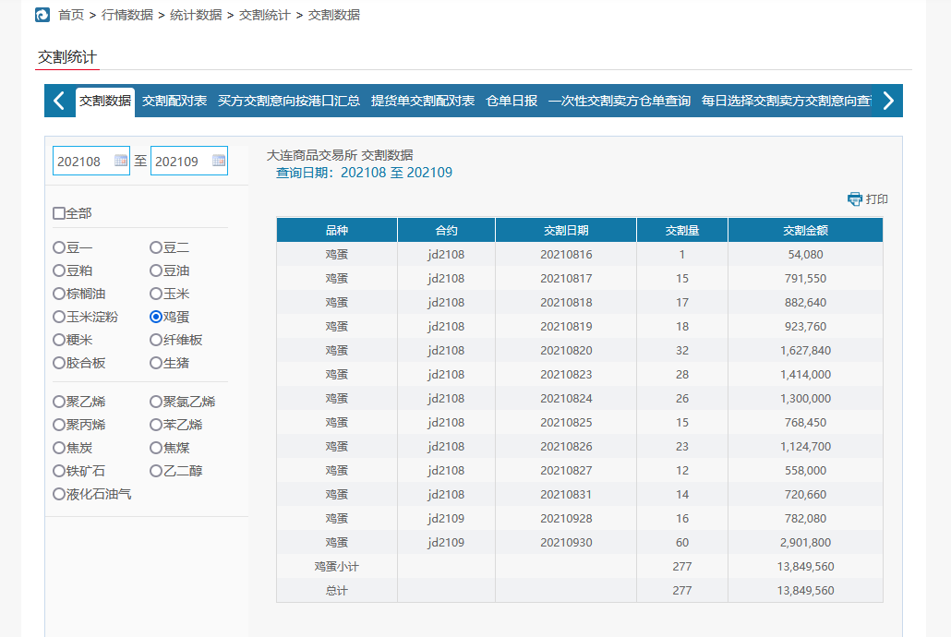
Task: Click the printer icon to print
Action: [854, 199]
